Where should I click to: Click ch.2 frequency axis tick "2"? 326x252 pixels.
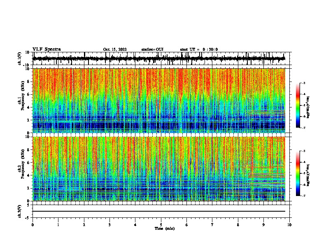click(x=28, y=188)
